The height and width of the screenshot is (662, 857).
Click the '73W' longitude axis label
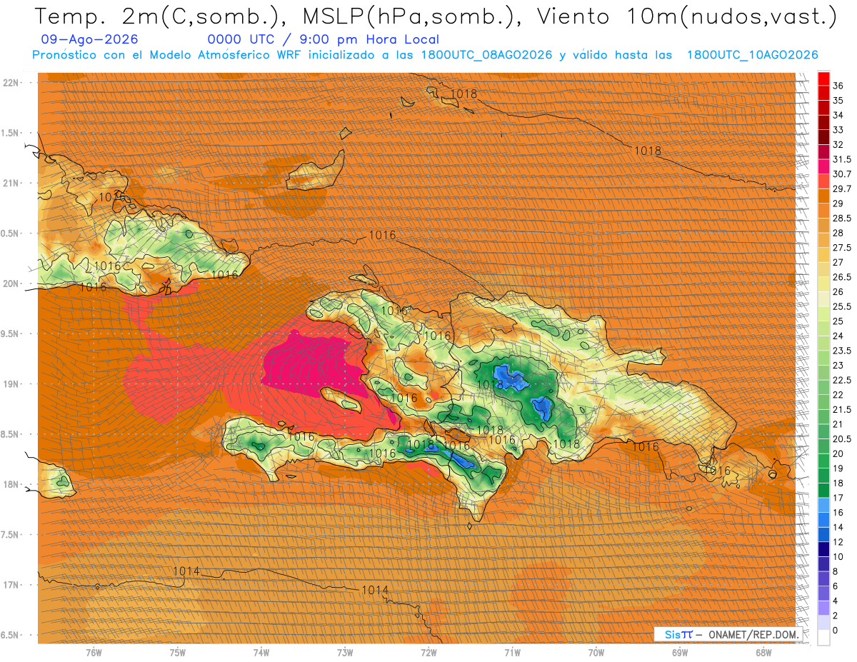click(345, 653)
